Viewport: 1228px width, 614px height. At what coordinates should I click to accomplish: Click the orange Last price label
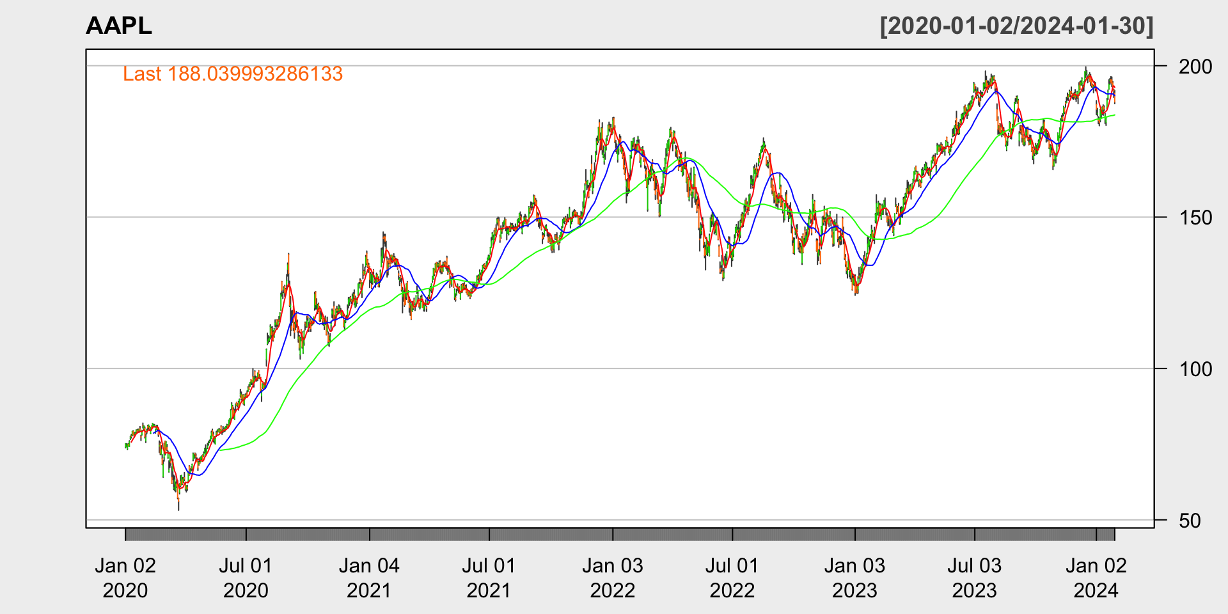233,74
